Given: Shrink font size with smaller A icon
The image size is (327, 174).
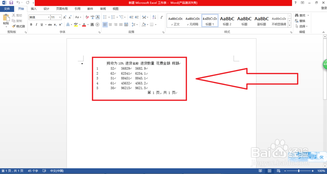Looking at the screenshot, I should (x=70, y=17).
